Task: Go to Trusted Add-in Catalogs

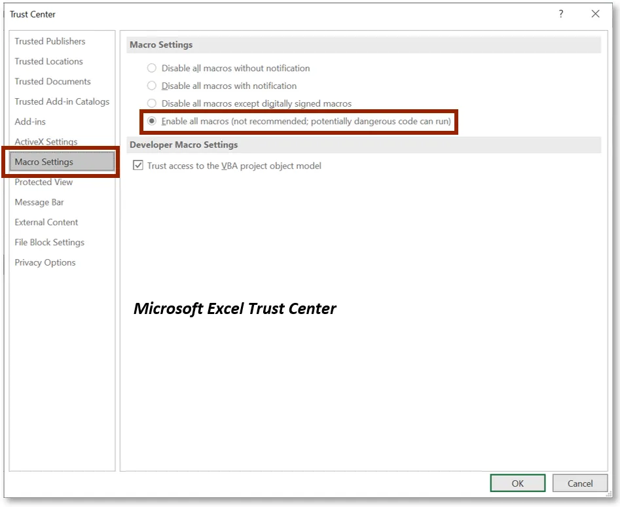Action: point(62,101)
